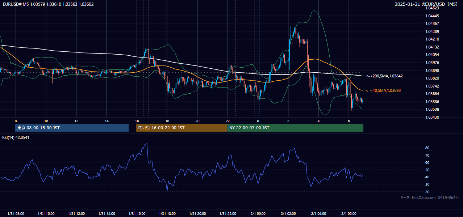Image resolution: width=463 pixels, height=217 pixels.
Task: Click price axis value 1.03976
Action: click(432, 63)
